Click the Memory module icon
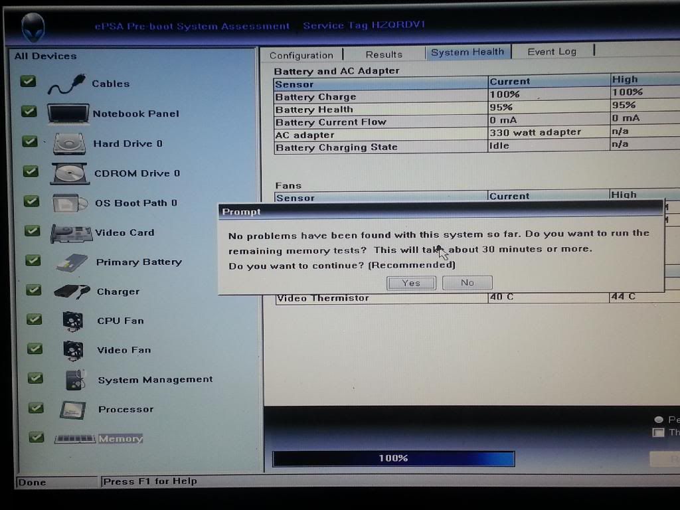Screen dimensions: 680x510 point(74,439)
